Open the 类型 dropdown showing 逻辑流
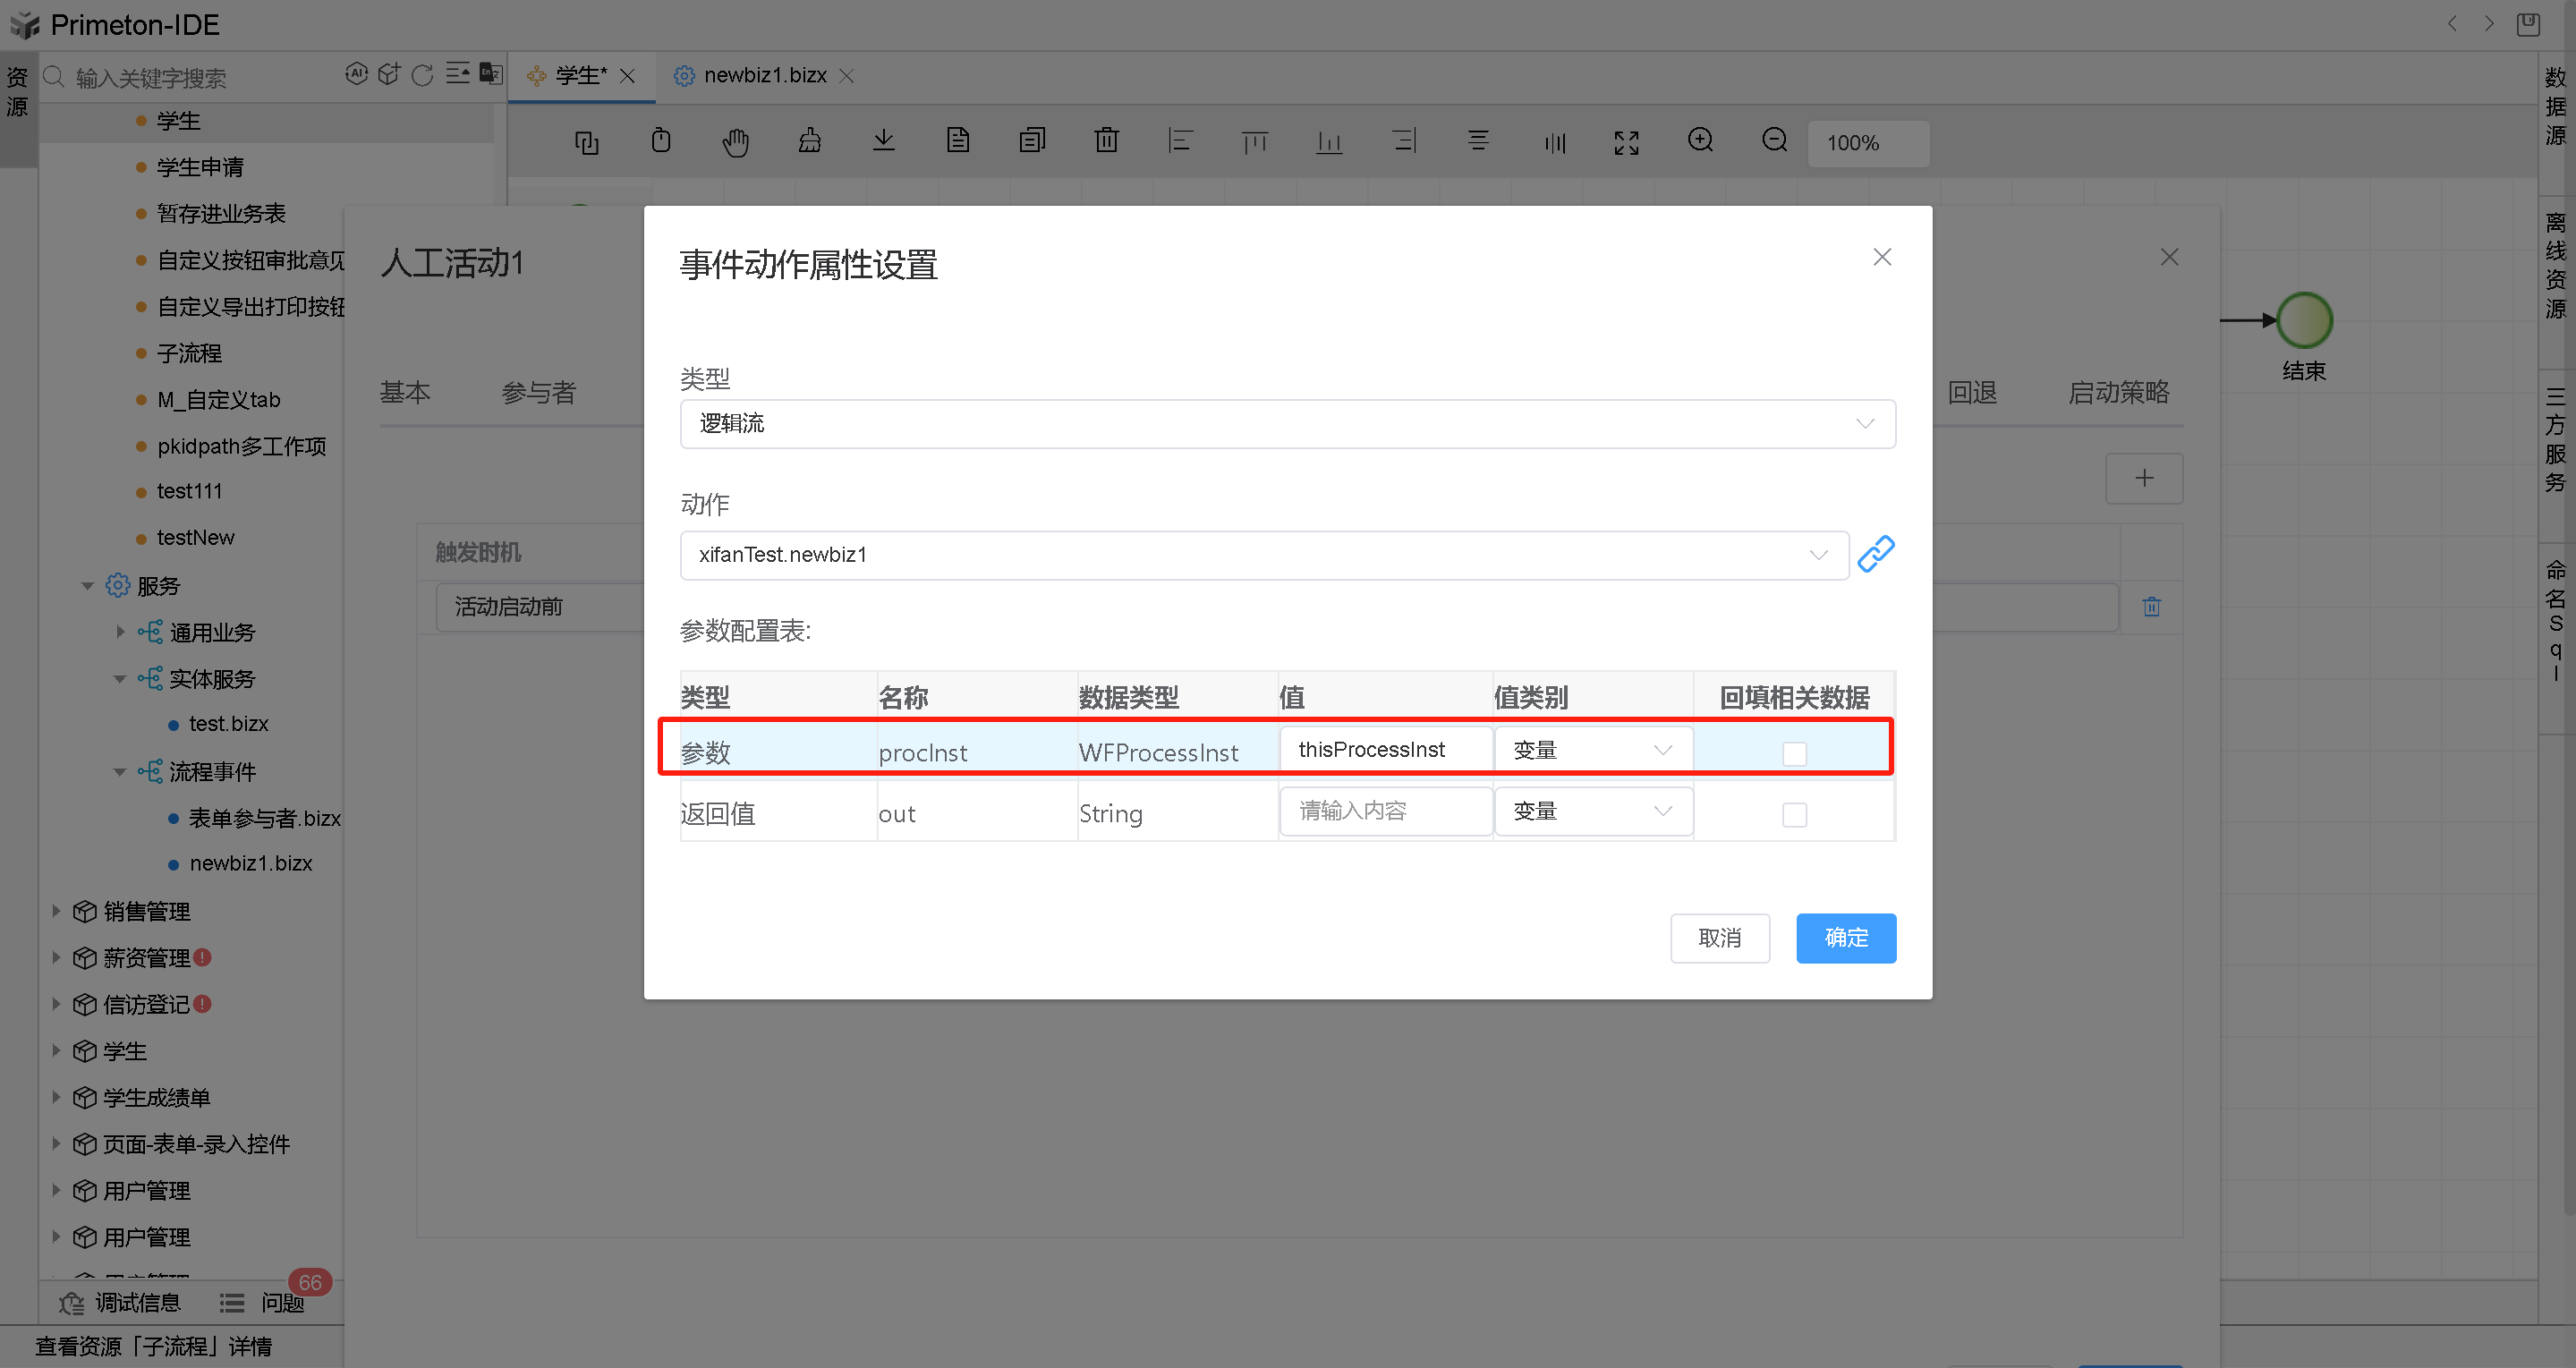 (1287, 424)
